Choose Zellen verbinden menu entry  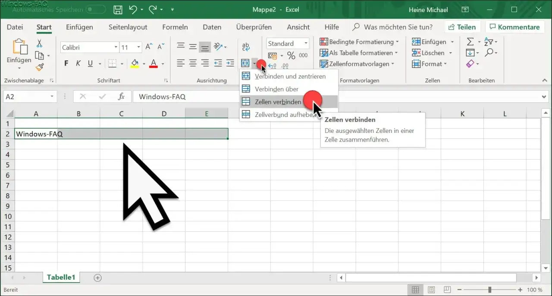tap(289, 102)
